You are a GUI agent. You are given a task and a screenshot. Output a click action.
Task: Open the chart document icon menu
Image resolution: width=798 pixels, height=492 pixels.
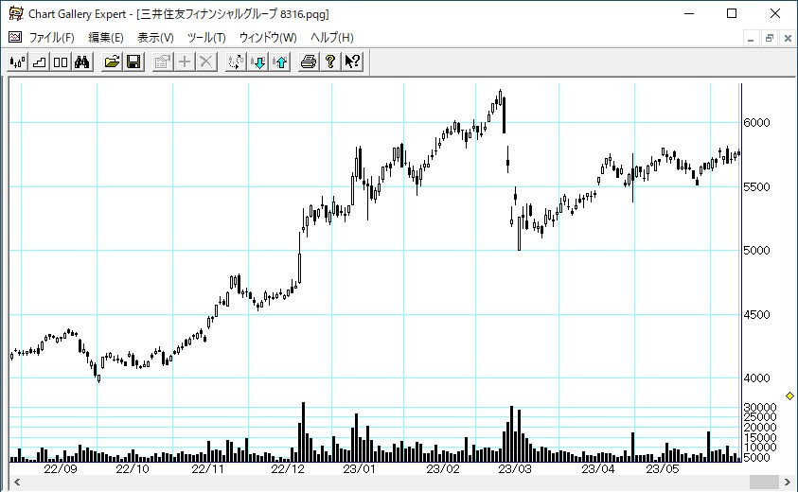coord(14,38)
